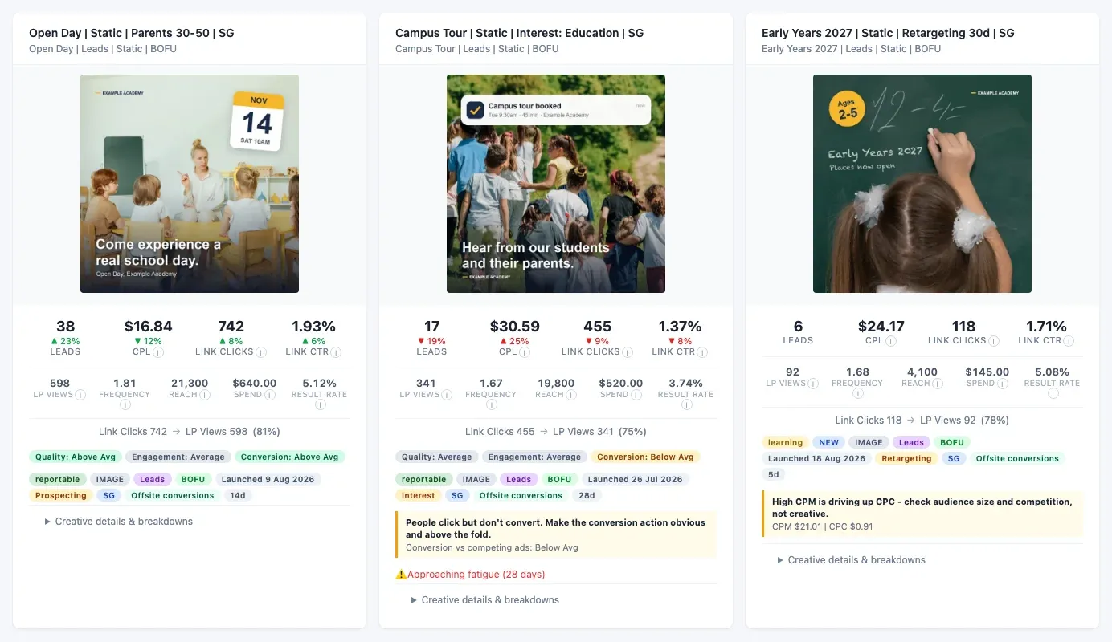Click the CPL info icon in Campus Tour card

click(525, 352)
